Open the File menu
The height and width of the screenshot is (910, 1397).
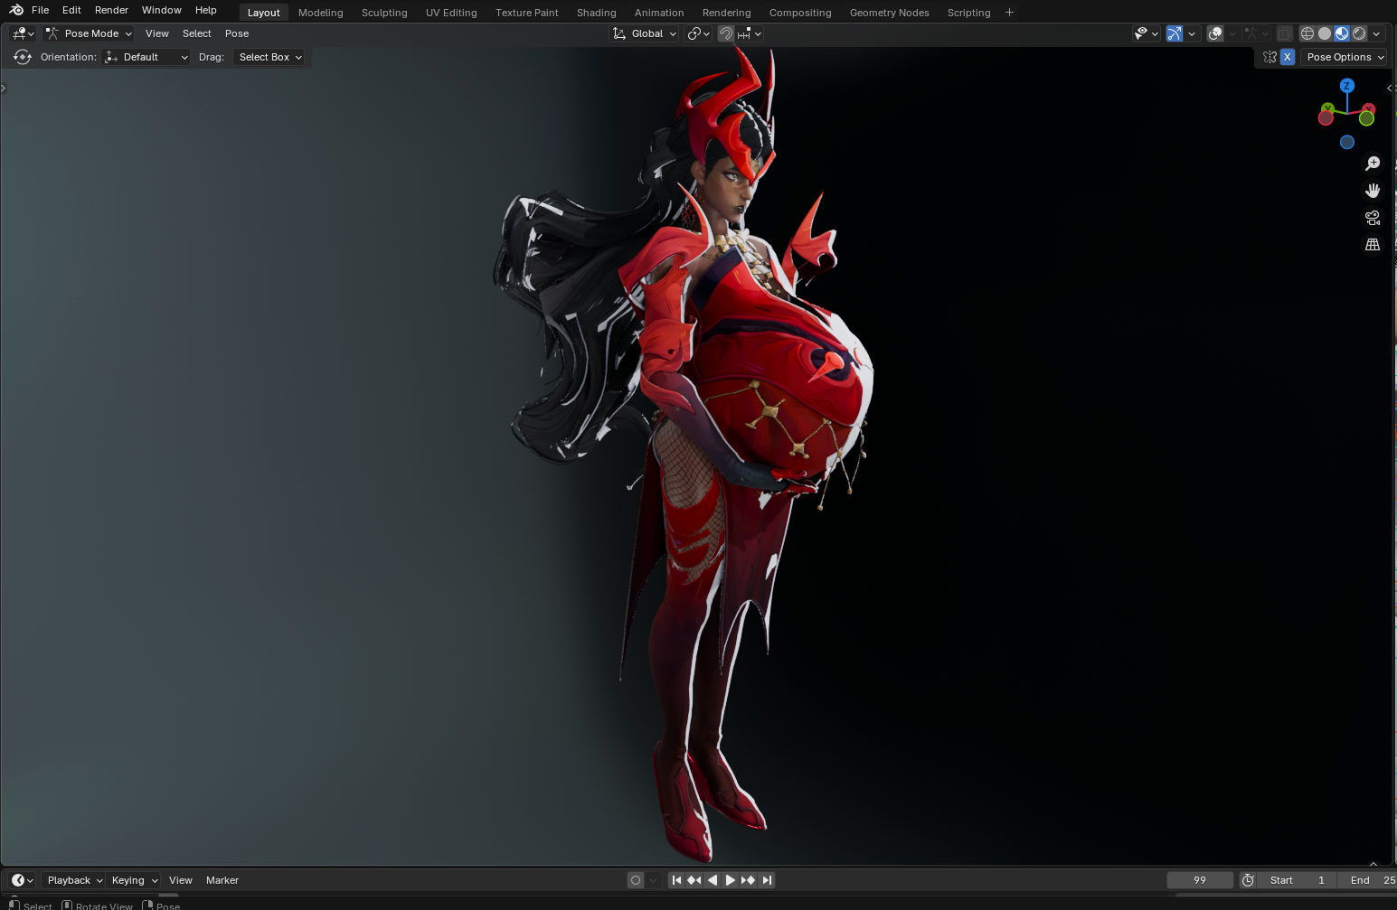click(40, 10)
